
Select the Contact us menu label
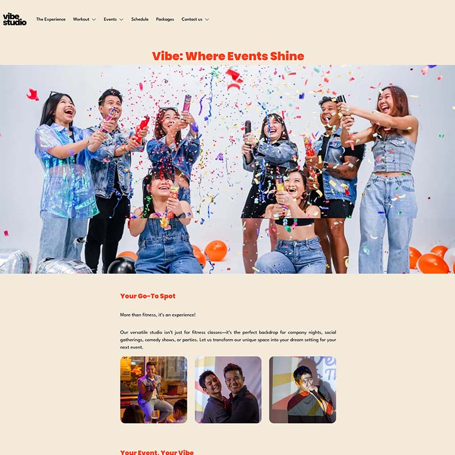click(x=192, y=19)
